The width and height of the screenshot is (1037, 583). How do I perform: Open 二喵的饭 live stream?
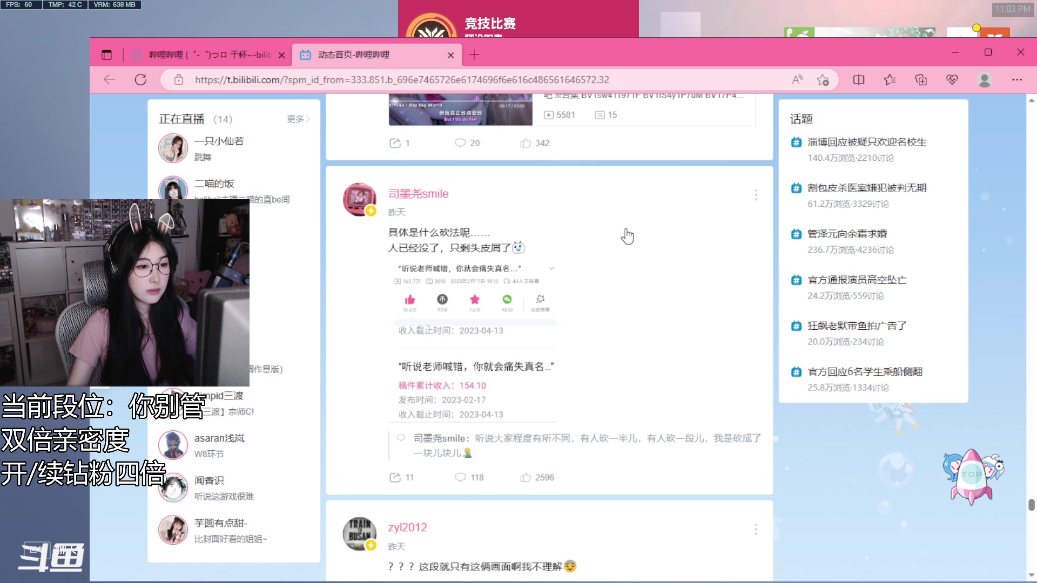[214, 184]
